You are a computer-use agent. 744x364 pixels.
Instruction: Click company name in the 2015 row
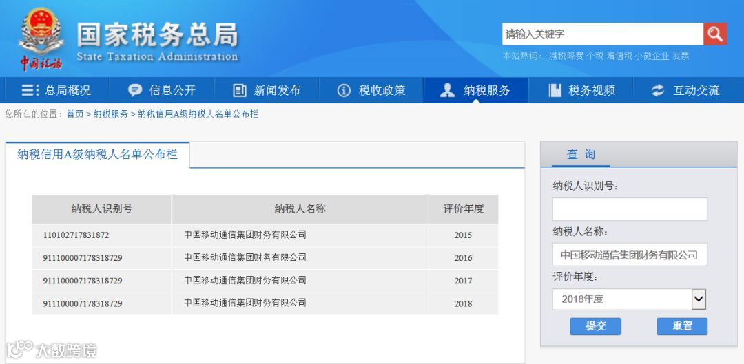tap(245, 235)
